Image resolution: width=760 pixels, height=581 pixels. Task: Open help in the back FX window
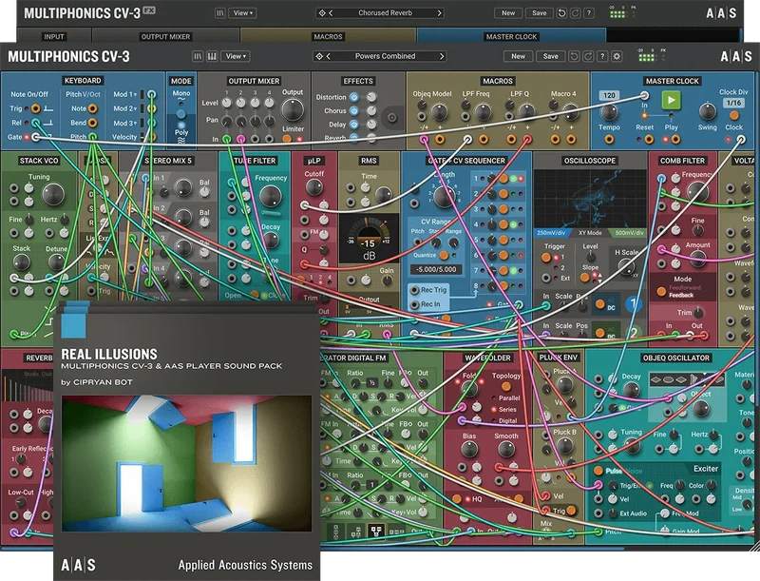(589, 13)
